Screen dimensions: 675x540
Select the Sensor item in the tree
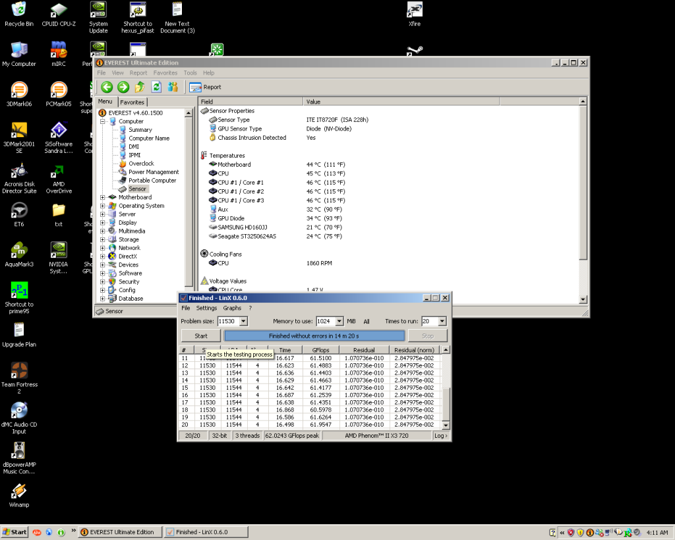pos(137,189)
